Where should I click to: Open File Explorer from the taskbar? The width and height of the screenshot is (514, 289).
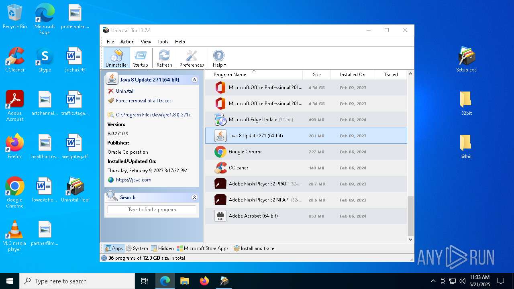click(x=184, y=281)
